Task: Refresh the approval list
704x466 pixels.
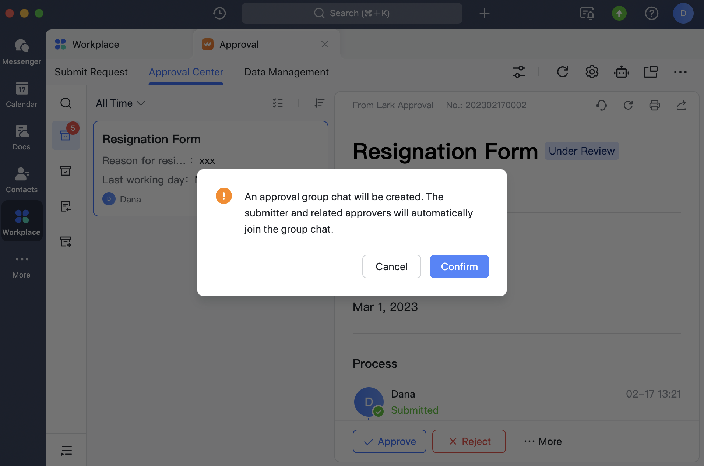Action: coord(563,72)
